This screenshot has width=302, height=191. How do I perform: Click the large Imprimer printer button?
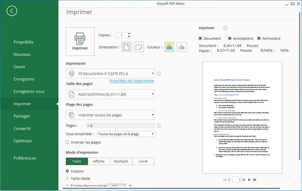tap(80, 41)
